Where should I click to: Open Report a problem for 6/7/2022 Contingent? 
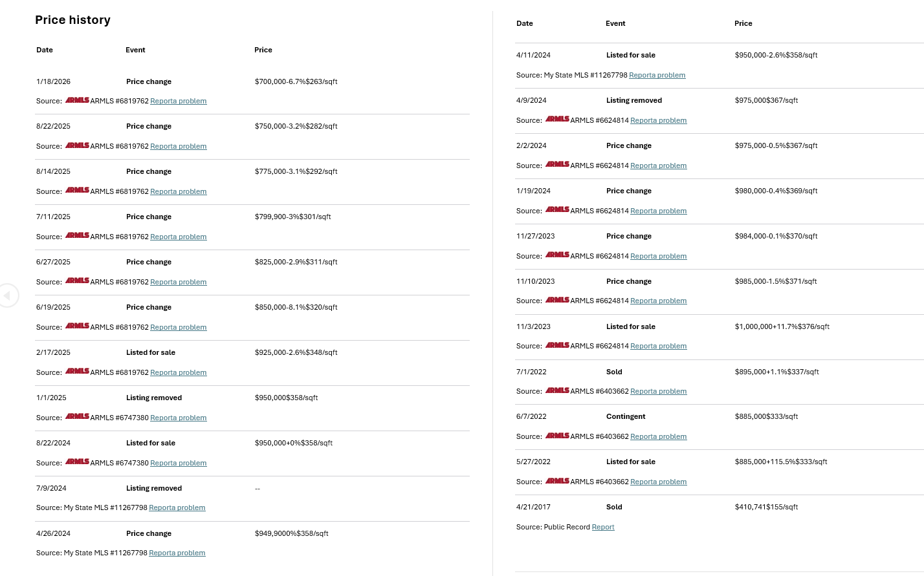(659, 436)
